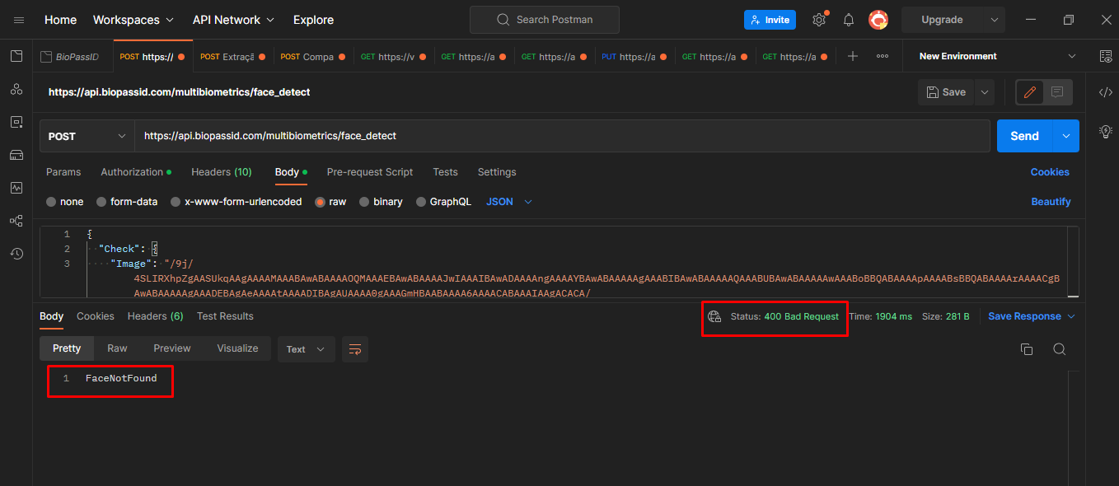Viewport: 1119px width, 486px height.
Task: Switch to the Visualize response view
Action: click(x=237, y=348)
